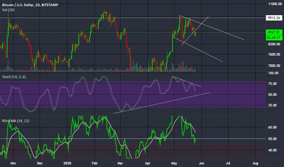Click the 7600.00 price axis value

(274, 54)
